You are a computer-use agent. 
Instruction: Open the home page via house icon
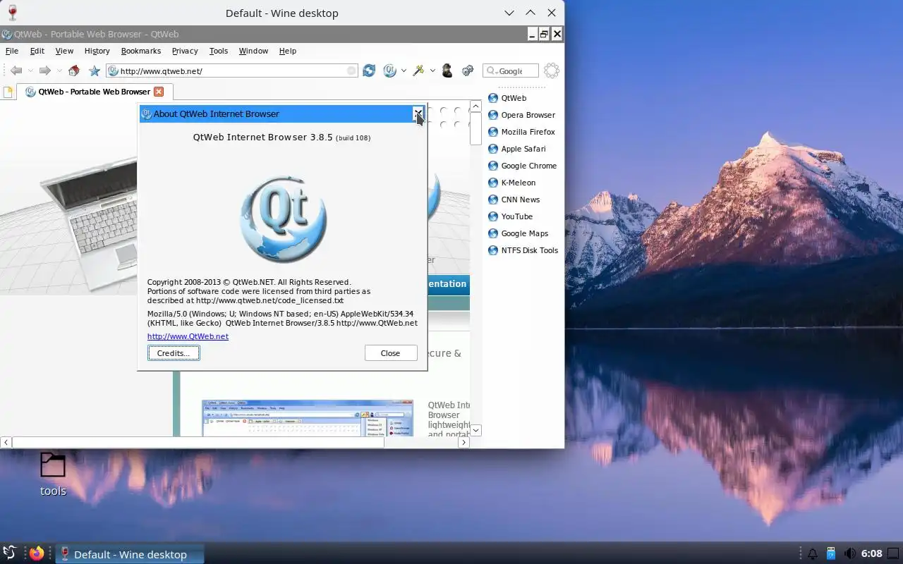74,70
